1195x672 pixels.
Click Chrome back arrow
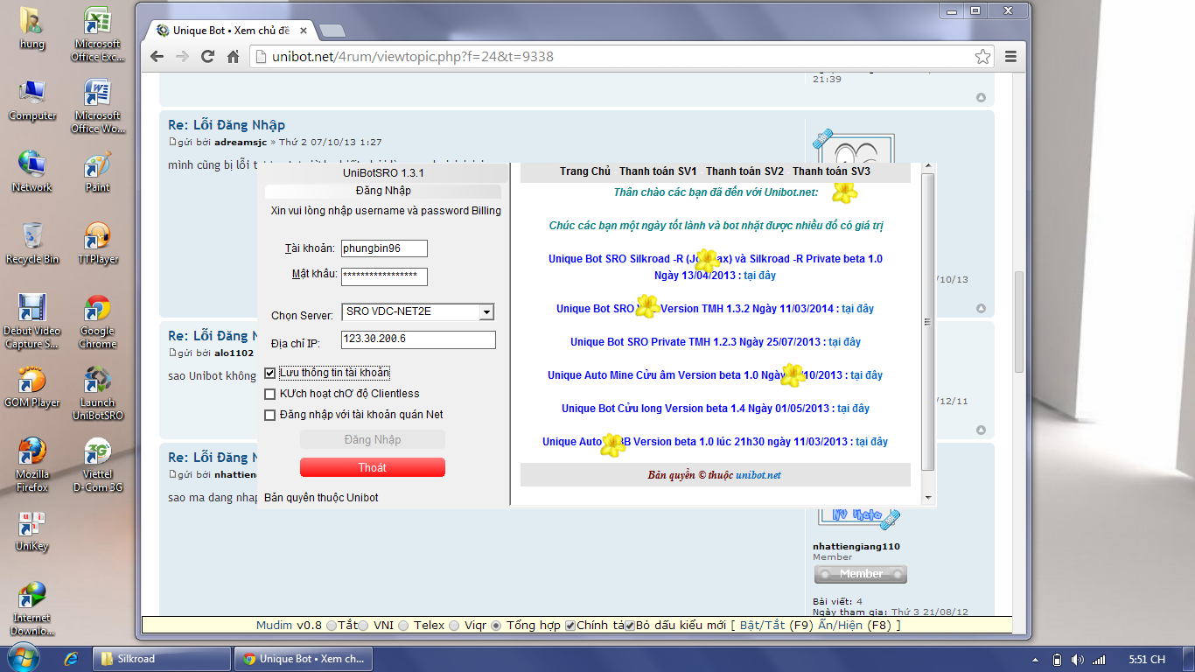(x=157, y=57)
